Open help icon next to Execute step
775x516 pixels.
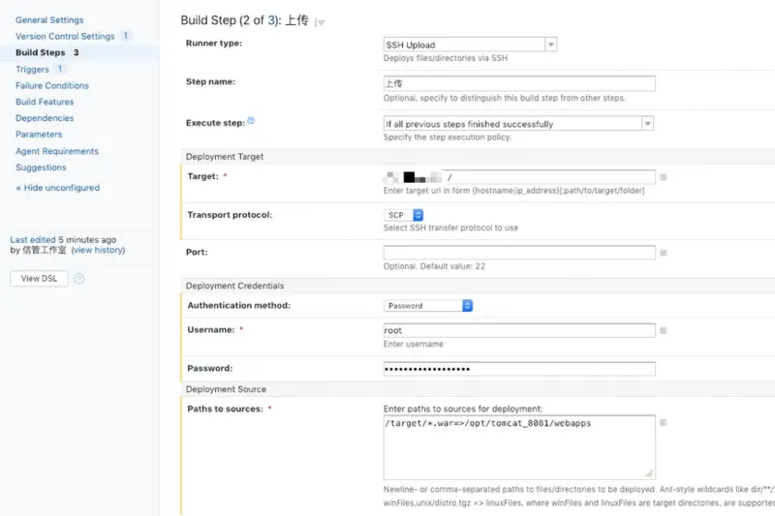click(251, 120)
